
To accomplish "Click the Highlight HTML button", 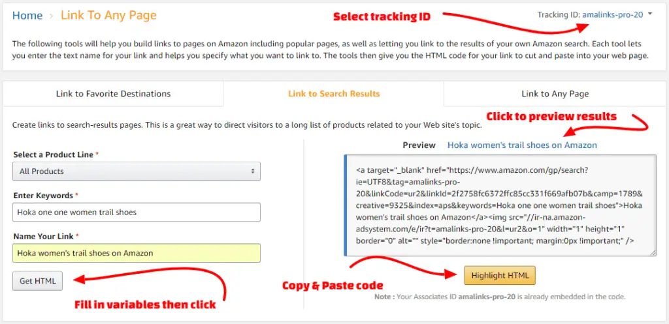I will click(x=500, y=276).
